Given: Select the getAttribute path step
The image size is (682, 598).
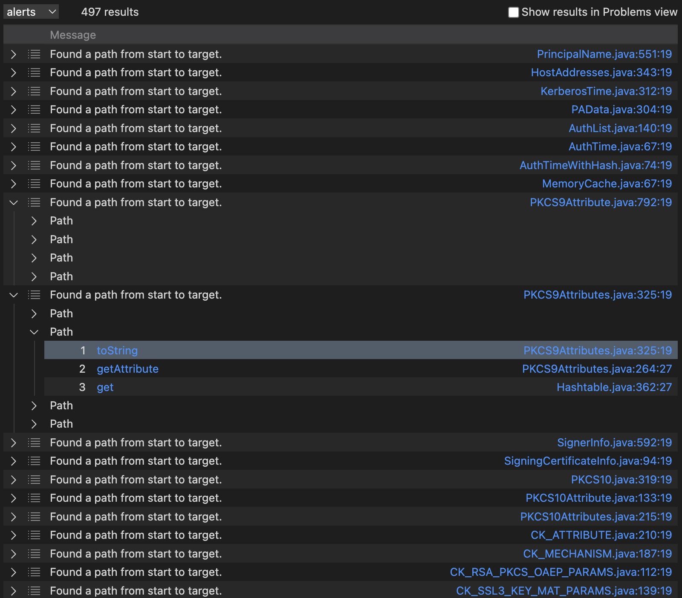Looking at the screenshot, I should pyautogui.click(x=127, y=369).
